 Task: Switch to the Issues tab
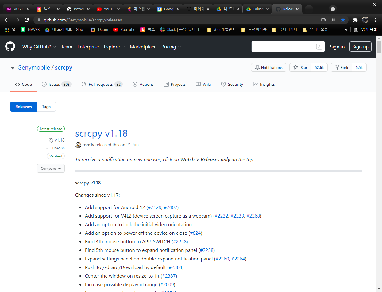(56, 84)
